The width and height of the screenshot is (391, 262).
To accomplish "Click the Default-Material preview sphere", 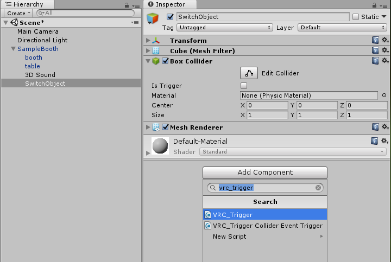I will click(x=160, y=146).
